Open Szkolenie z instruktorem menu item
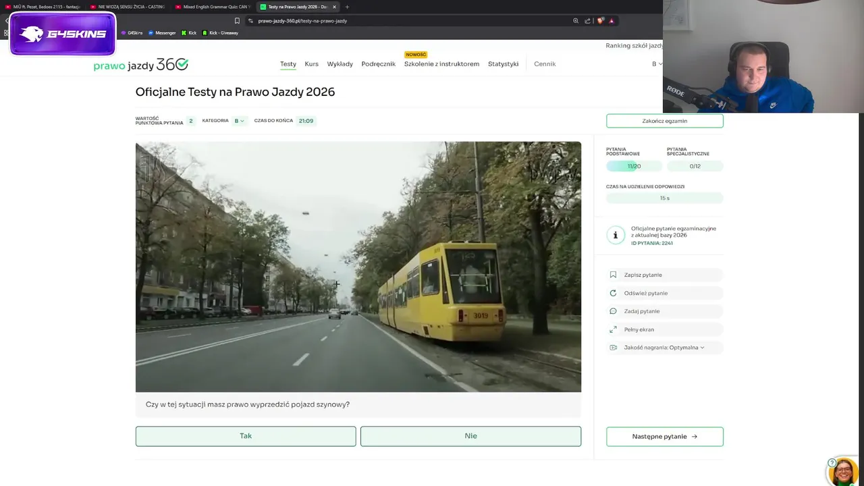Image resolution: width=864 pixels, height=486 pixels. coord(441,64)
